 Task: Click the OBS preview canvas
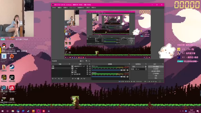tap(107, 34)
